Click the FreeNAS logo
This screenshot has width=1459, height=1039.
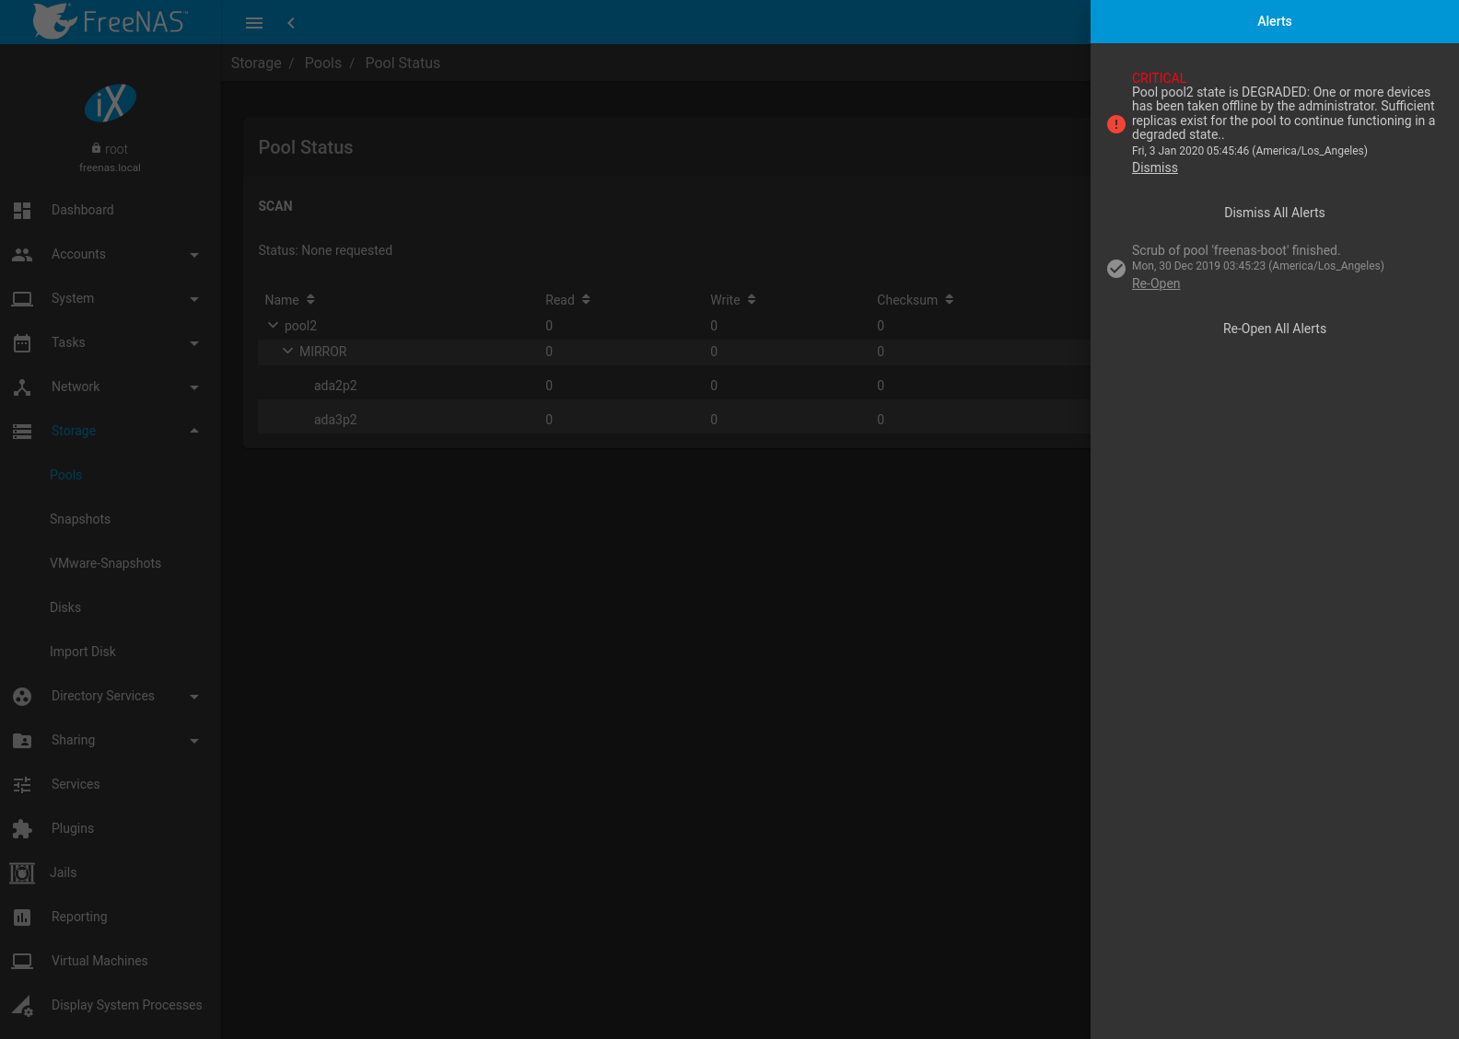110,21
